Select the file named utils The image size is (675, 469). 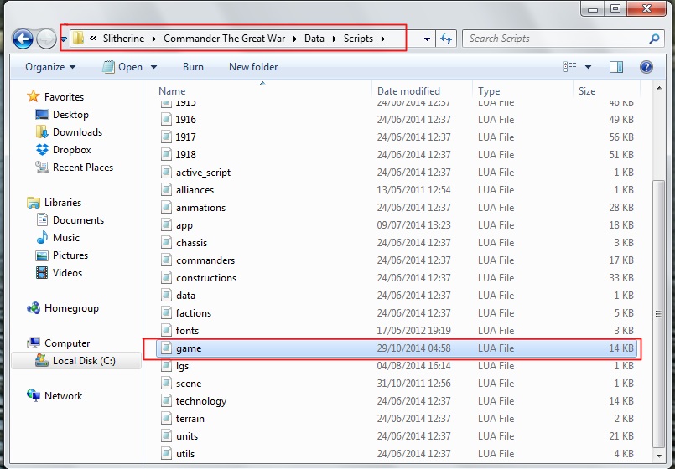(185, 455)
